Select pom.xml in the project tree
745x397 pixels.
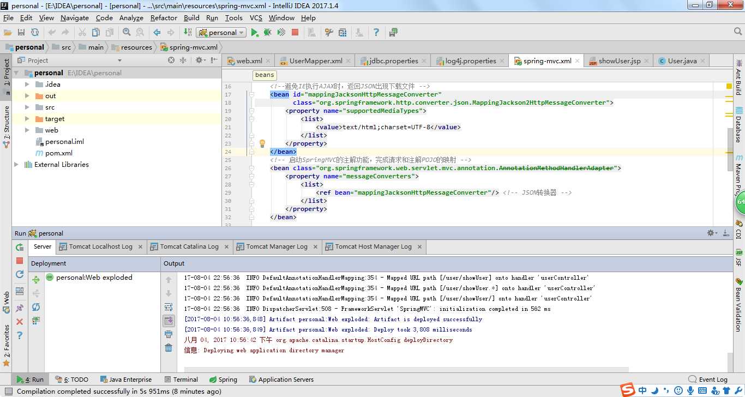(53, 153)
